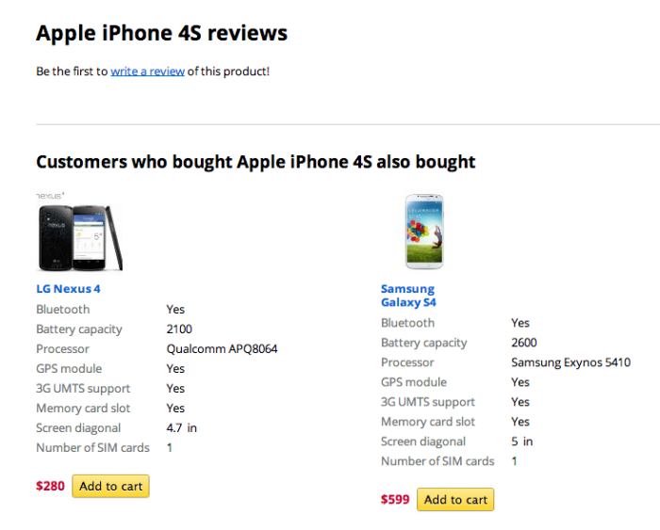Image resolution: width=660 pixels, height=530 pixels.
Task: Click the Nexus 4 "Number of SIM cards" label
Action: click(92, 448)
